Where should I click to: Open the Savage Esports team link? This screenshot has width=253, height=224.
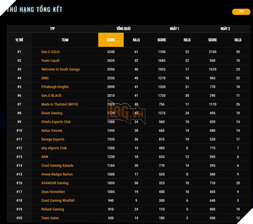coord(53,139)
